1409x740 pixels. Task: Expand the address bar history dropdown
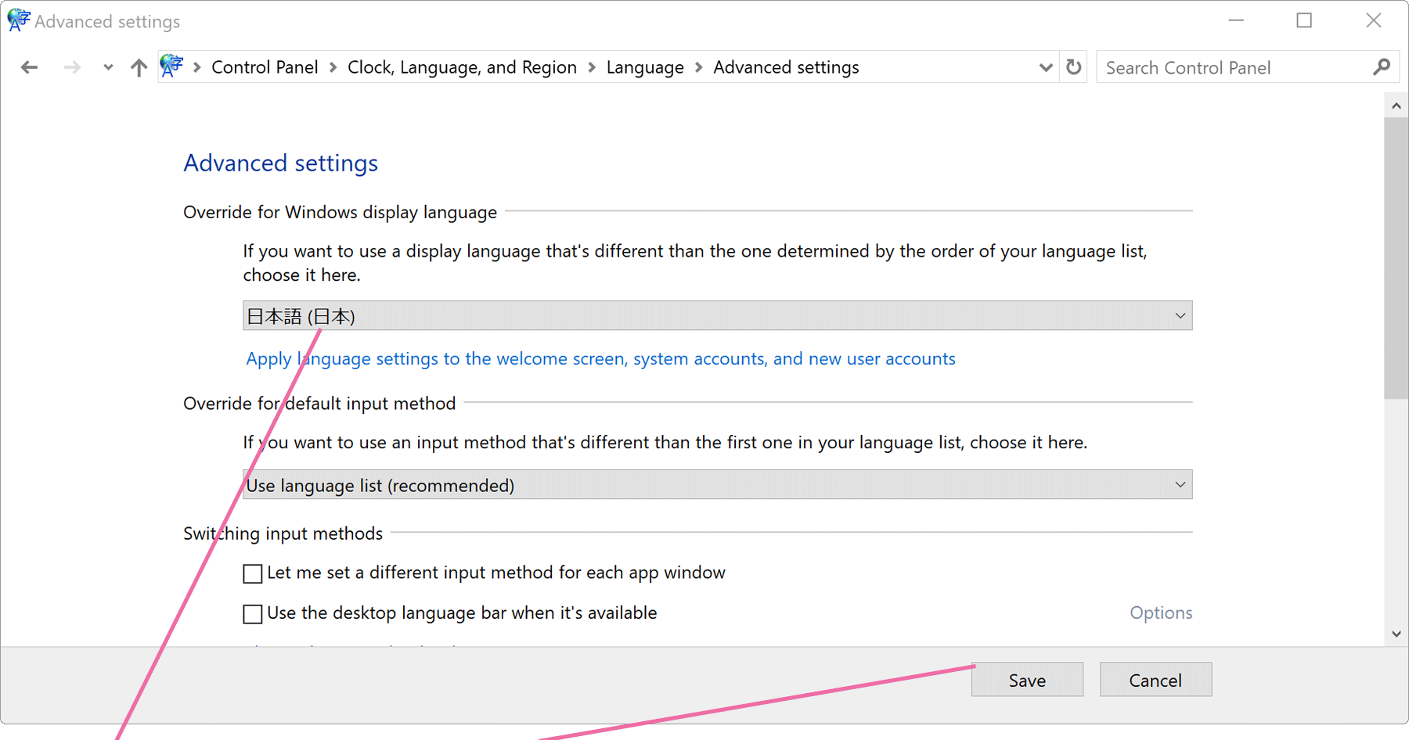(x=1045, y=68)
